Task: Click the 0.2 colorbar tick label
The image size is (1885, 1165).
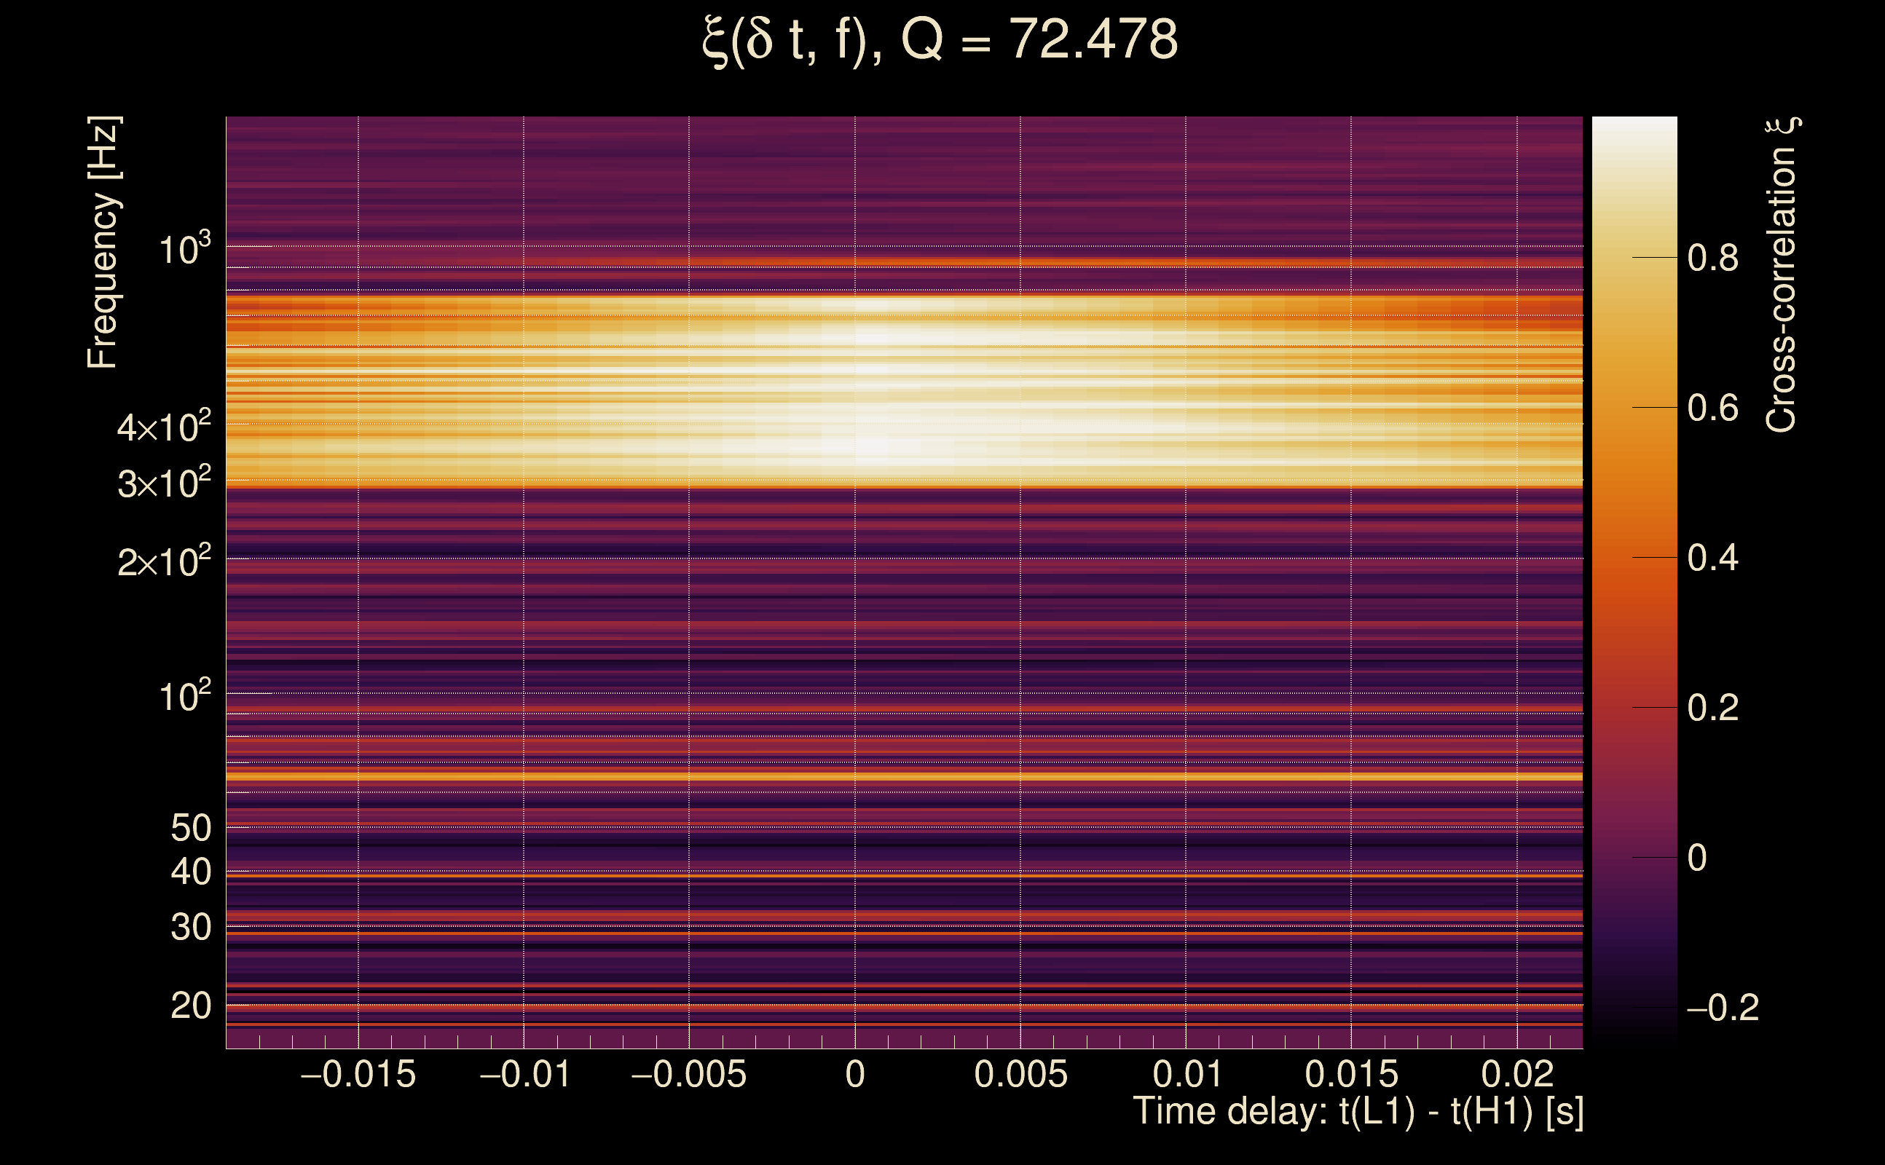Action: 1712,707
